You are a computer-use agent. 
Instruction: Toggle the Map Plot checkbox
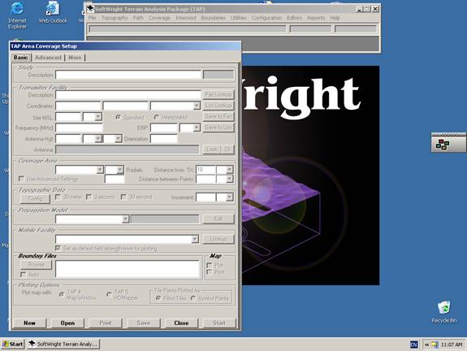point(210,265)
